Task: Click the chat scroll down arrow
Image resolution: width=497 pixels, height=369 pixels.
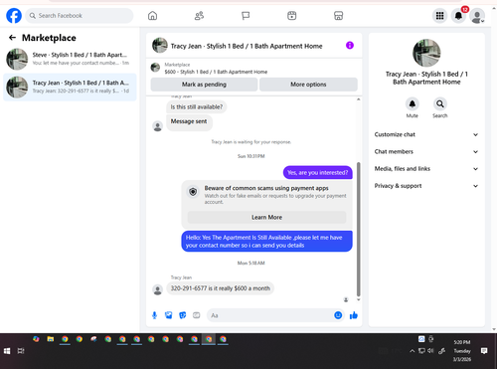Action: click(358, 299)
